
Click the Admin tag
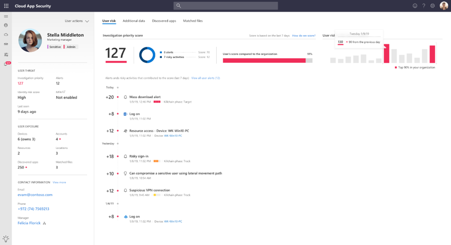click(70, 47)
